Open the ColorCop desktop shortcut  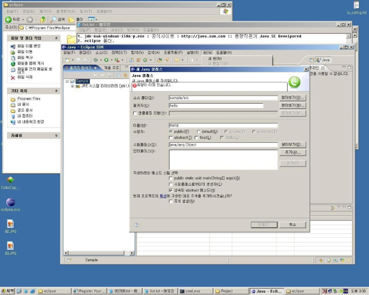10,183
